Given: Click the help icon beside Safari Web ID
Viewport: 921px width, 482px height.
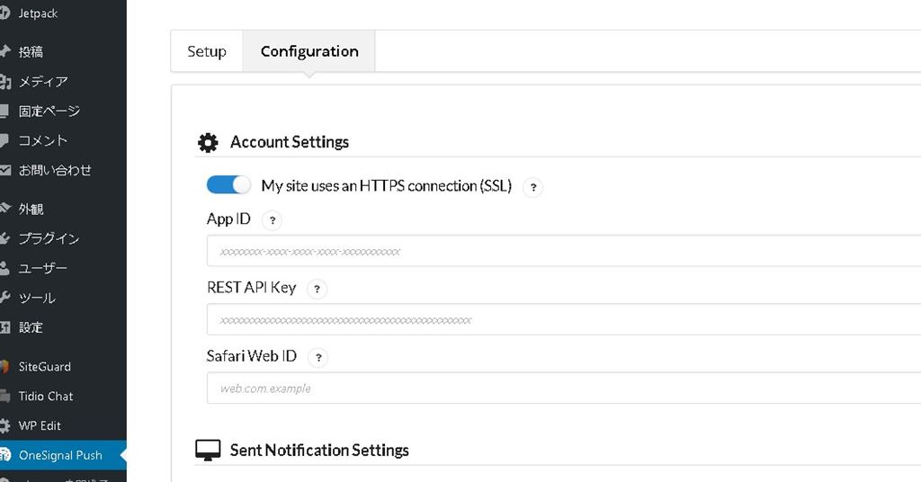Looking at the screenshot, I should coord(317,357).
